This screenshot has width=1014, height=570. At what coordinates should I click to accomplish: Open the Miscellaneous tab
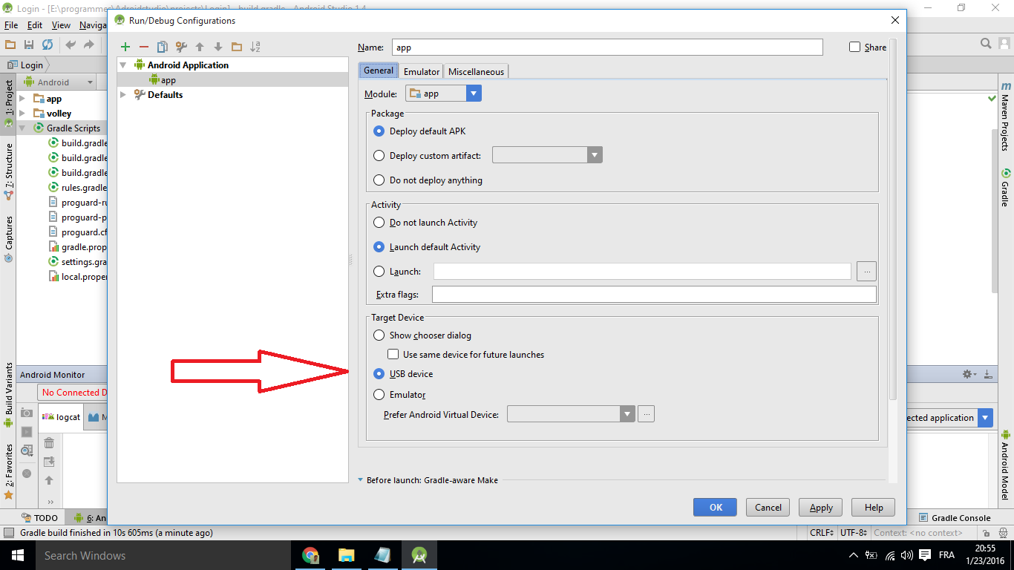click(x=476, y=71)
